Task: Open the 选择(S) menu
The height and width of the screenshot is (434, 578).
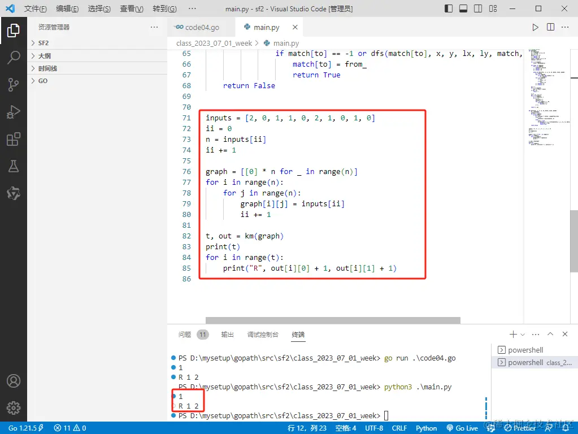Action: tap(99, 8)
